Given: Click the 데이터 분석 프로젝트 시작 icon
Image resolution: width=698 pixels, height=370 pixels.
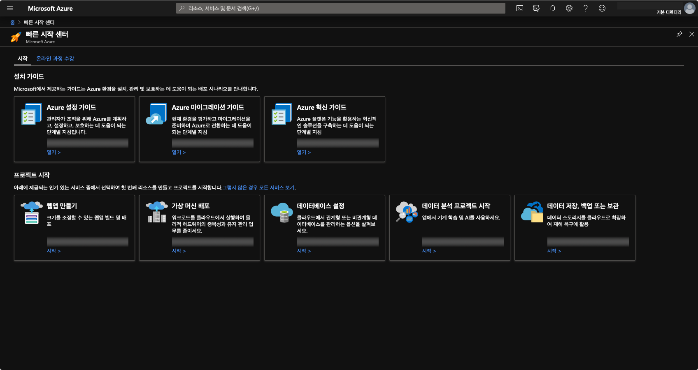Looking at the screenshot, I should (x=407, y=212).
